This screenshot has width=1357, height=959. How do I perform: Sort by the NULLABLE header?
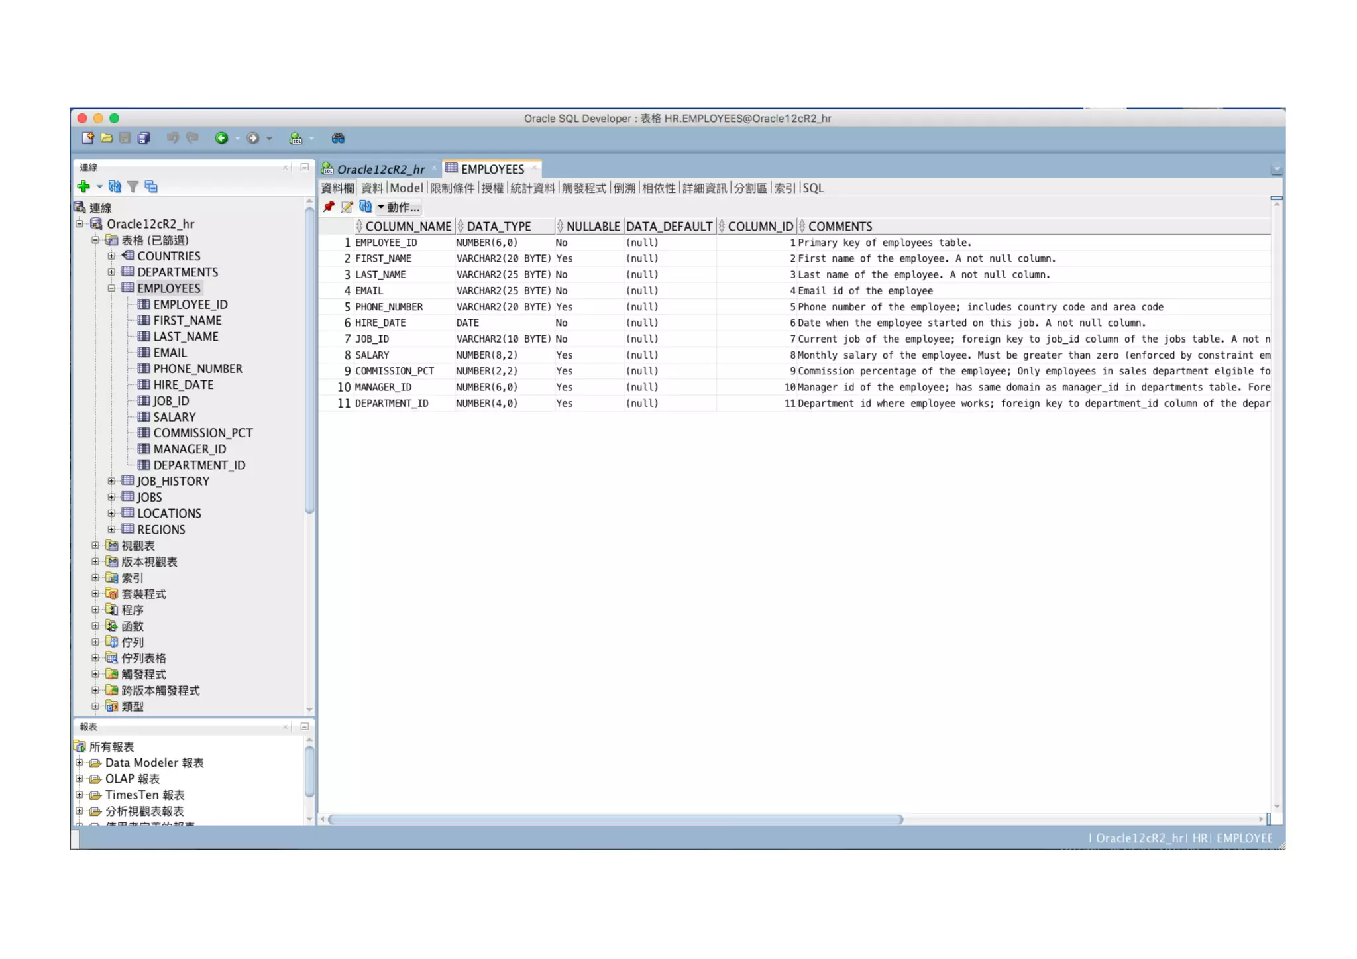click(588, 227)
